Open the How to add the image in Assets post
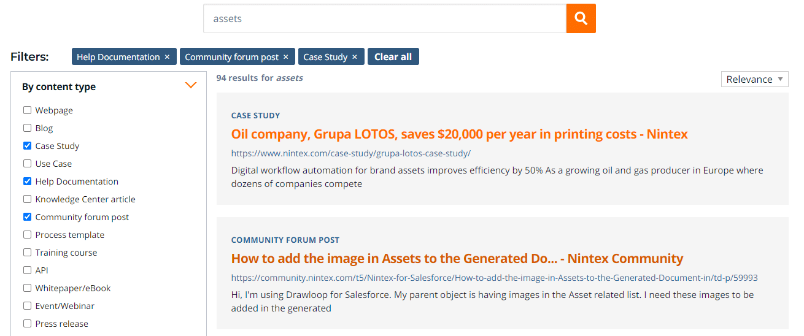Screen dimensions: 804x336 457,259
